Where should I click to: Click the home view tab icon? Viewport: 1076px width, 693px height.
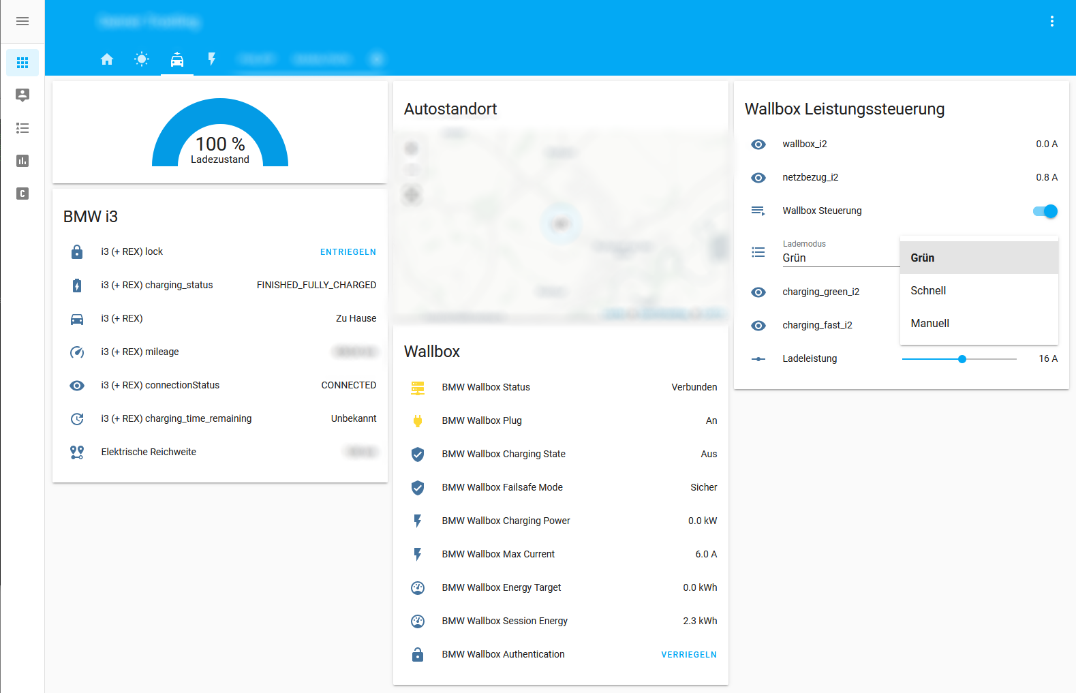(107, 59)
